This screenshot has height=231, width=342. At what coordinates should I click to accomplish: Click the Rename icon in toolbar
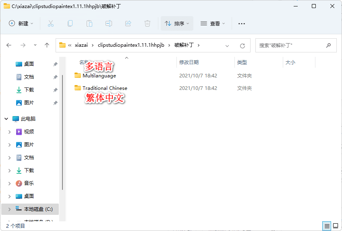[x=109, y=23]
